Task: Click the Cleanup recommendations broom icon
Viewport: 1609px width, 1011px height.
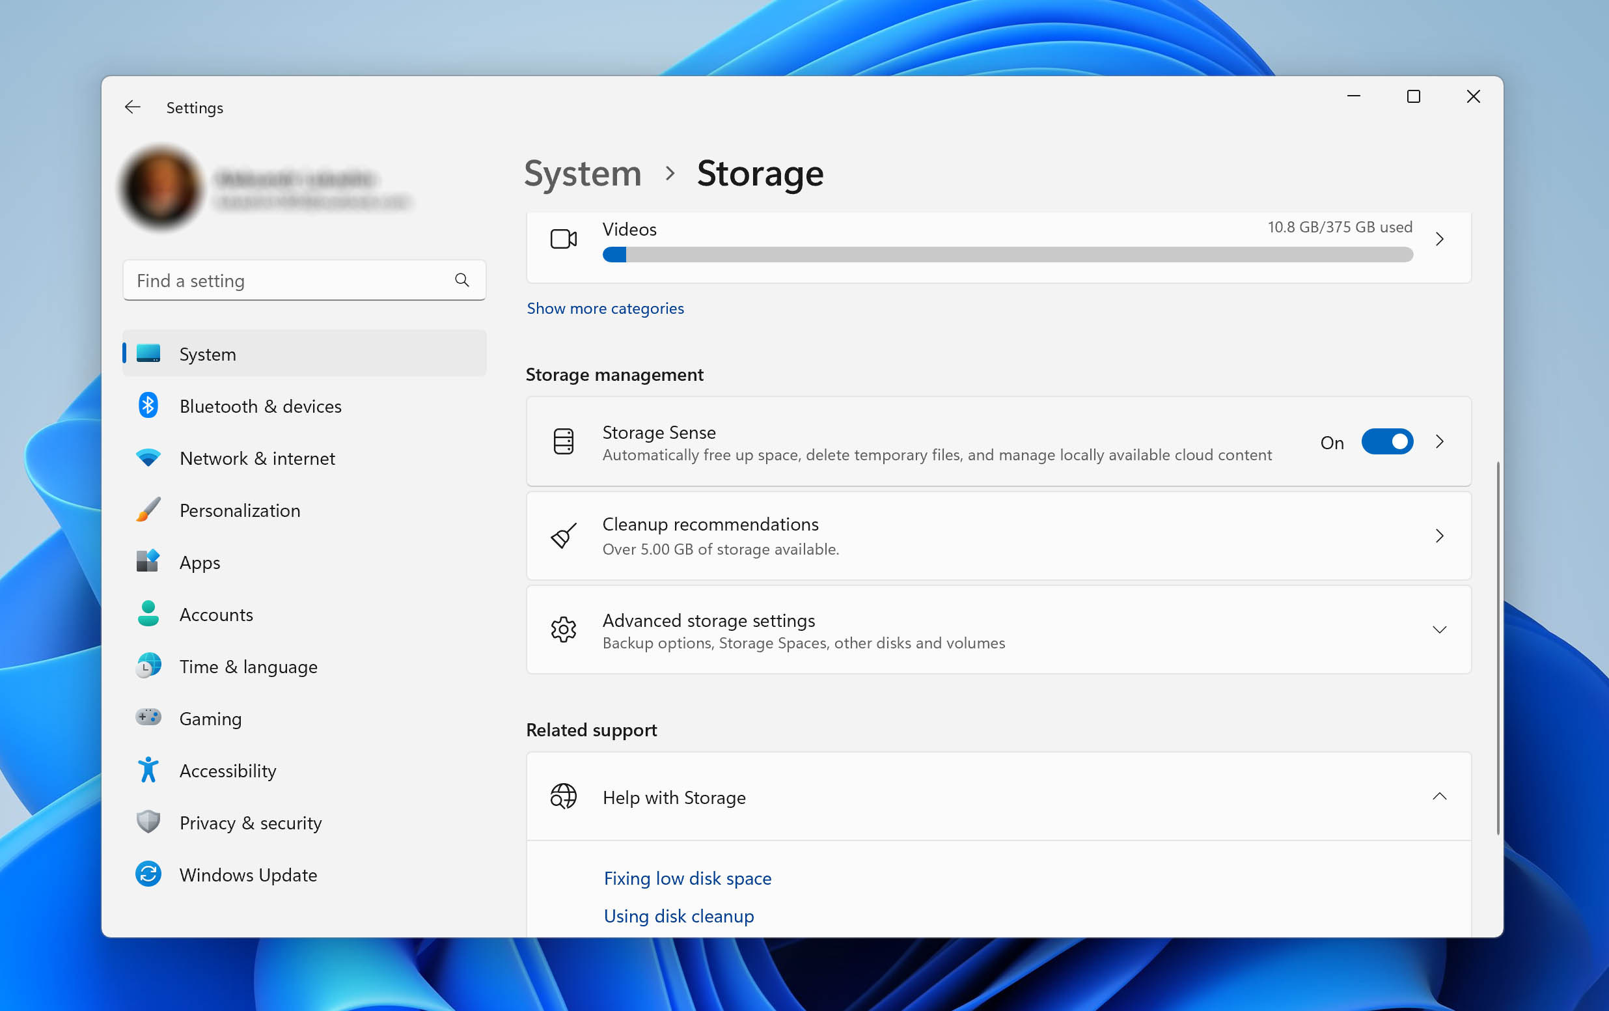Action: point(564,536)
